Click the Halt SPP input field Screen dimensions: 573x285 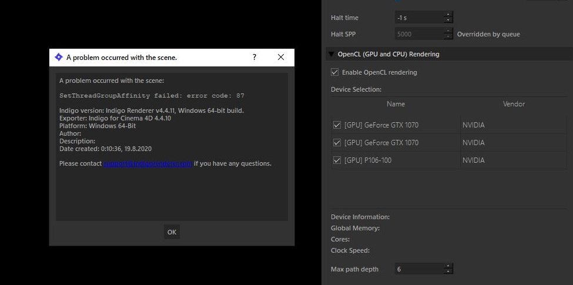tap(418, 34)
